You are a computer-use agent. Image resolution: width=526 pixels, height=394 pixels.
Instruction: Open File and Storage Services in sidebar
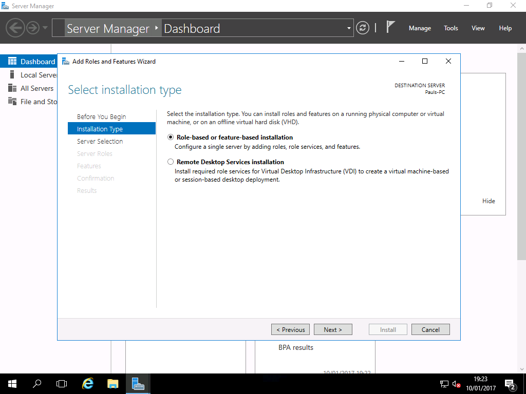click(29, 102)
